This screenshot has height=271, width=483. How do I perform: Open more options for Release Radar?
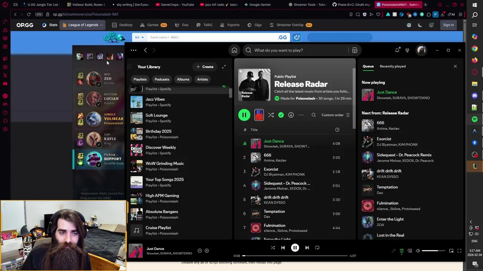[301, 115]
